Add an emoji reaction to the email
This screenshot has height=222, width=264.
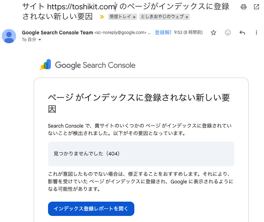click(228, 33)
